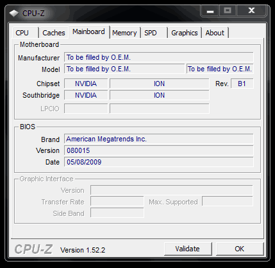Click the Validate button
The height and width of the screenshot is (268, 275).
188,249
